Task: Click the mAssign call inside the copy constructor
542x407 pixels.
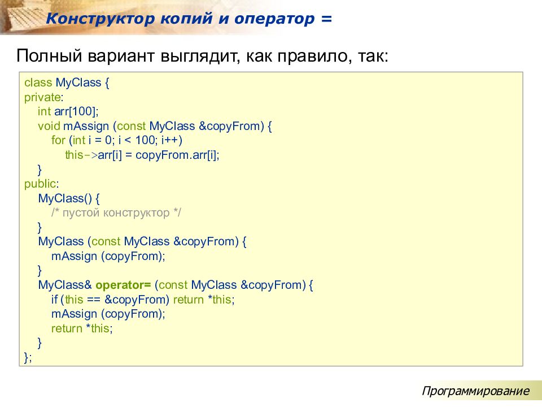Action: click(108, 256)
